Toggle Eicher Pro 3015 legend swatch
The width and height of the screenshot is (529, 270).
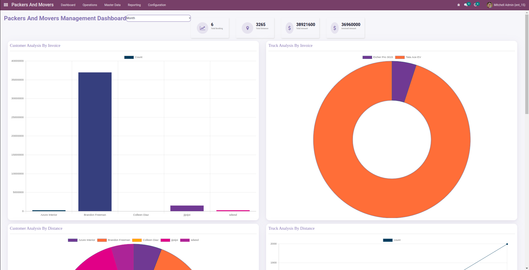point(367,57)
